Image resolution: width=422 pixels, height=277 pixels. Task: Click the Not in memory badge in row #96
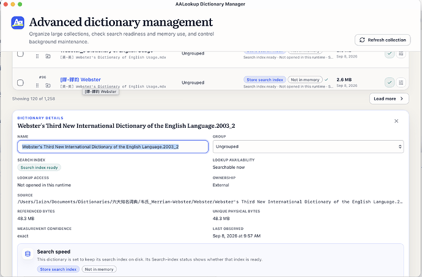(x=305, y=79)
